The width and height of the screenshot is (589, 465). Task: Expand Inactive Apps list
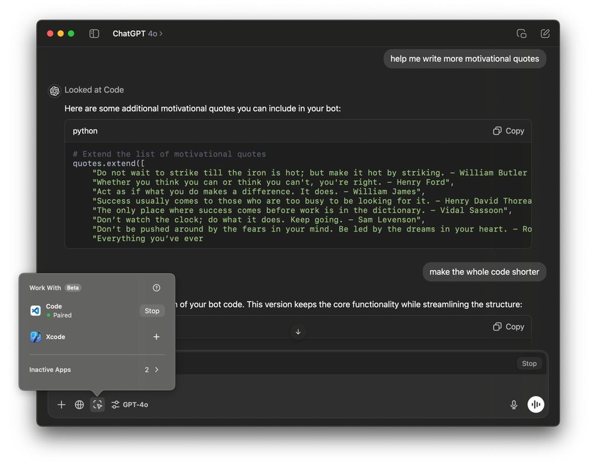tap(97, 370)
